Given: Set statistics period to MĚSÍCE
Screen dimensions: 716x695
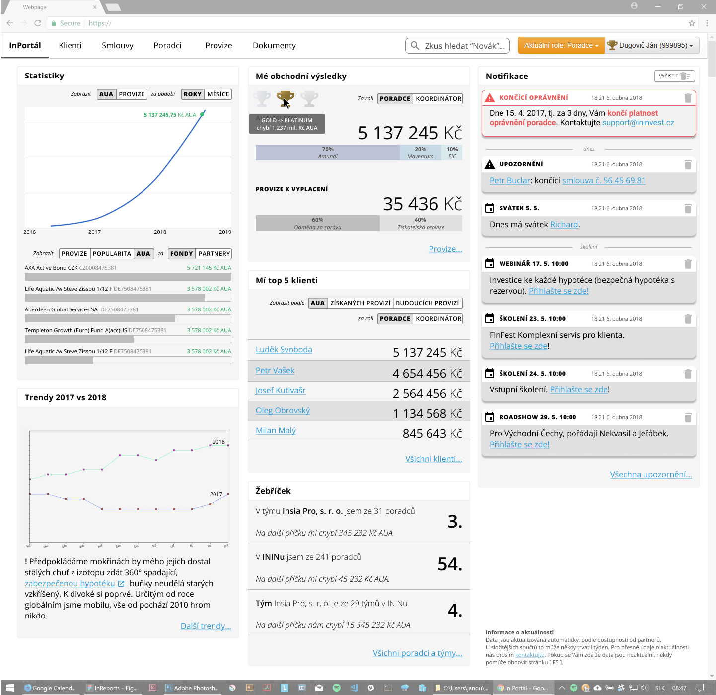Looking at the screenshot, I should (x=218, y=94).
